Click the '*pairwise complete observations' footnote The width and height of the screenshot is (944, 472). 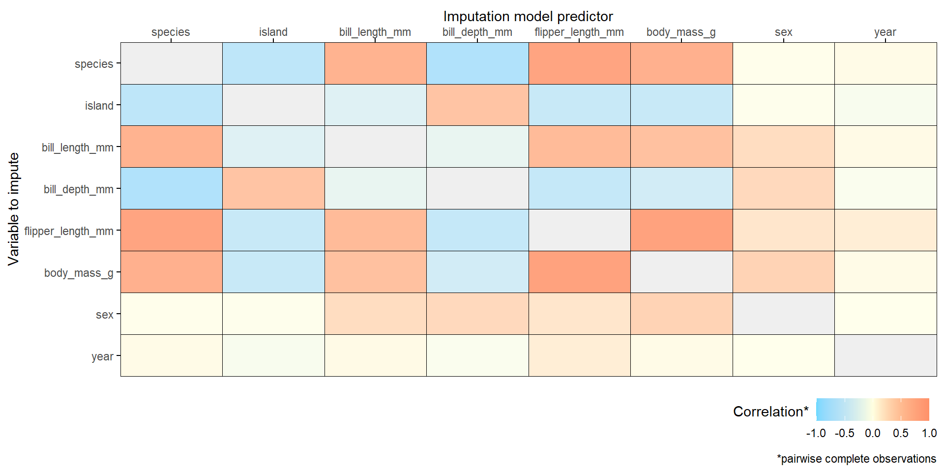click(856, 459)
